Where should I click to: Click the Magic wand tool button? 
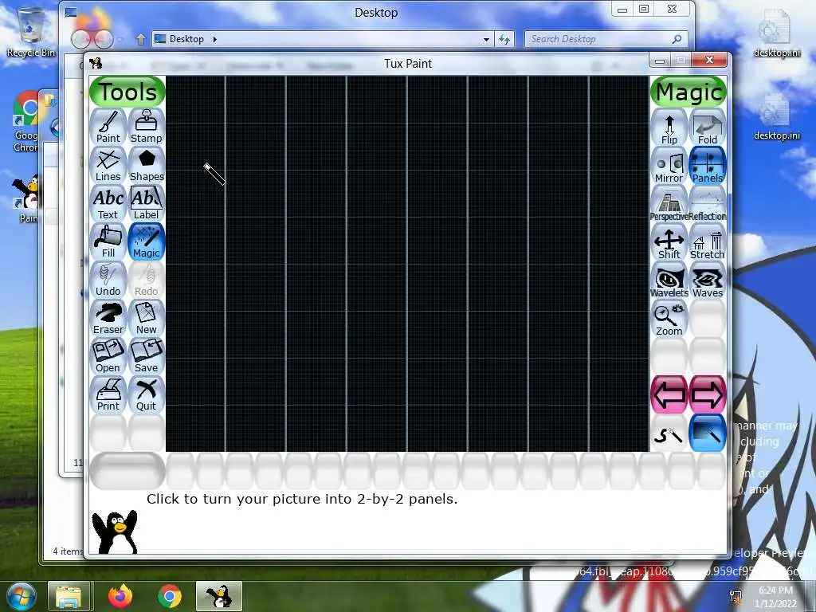(x=147, y=242)
